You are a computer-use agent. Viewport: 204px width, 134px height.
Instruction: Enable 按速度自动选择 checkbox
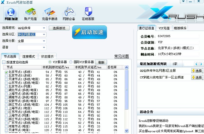[4, 62]
